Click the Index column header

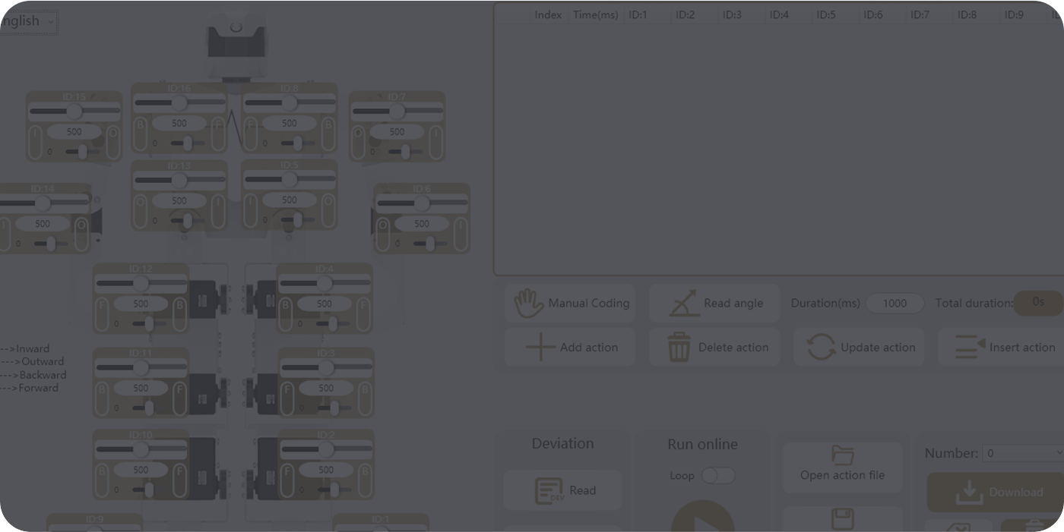[548, 14]
